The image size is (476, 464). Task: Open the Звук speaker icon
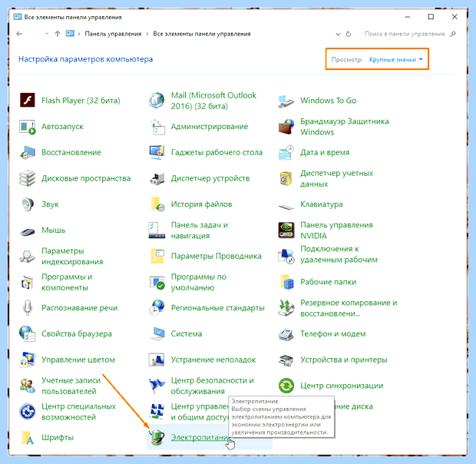(x=28, y=204)
